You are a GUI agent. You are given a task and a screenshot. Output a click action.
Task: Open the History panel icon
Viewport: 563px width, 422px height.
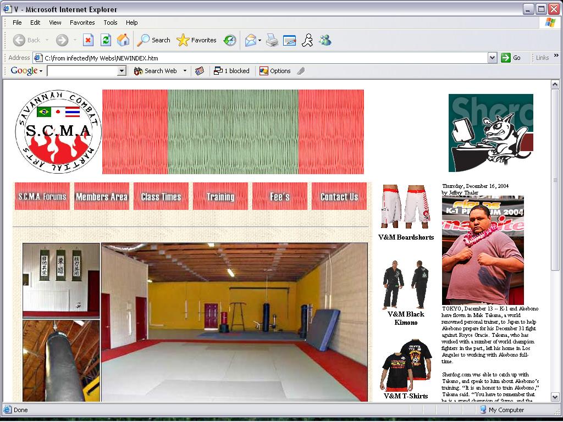230,40
